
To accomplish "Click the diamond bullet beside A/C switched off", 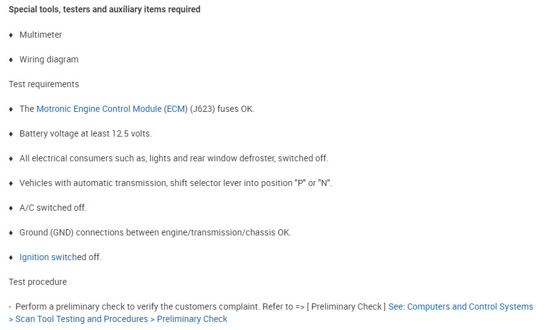I will click(x=11, y=208).
